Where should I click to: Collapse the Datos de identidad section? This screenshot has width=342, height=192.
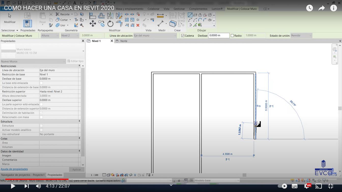click(x=79, y=151)
